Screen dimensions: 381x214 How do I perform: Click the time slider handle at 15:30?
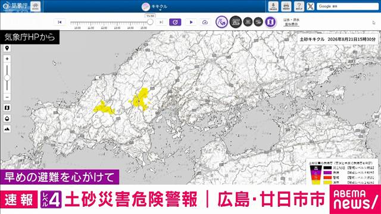tap(150, 22)
